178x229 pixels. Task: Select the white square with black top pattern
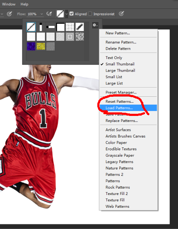[x=60, y=27]
